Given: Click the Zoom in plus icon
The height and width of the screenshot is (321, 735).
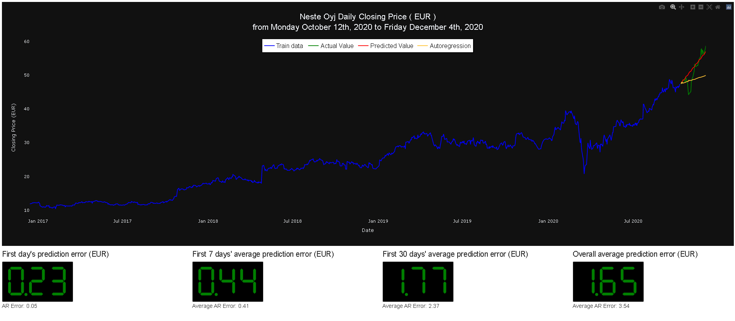Looking at the screenshot, I should tap(693, 7).
